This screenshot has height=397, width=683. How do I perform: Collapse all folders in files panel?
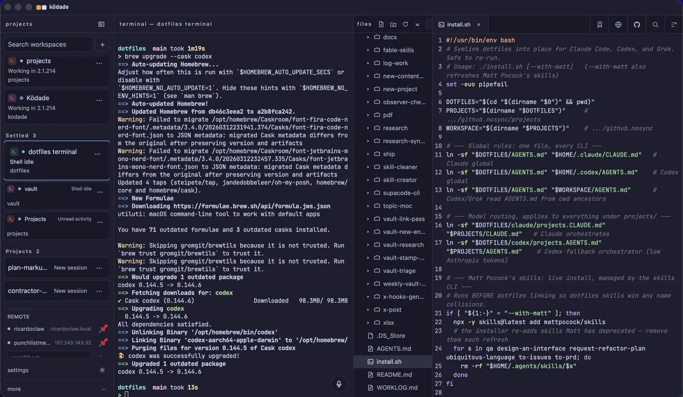coord(417,24)
